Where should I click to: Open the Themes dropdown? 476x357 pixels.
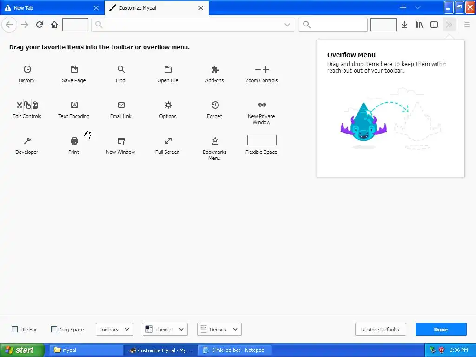(x=165, y=330)
